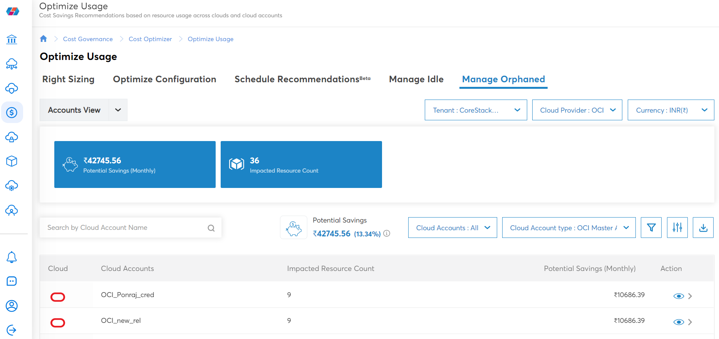Select the Manage Orphaned tab
Viewport: 719px width, 339px height.
point(503,79)
